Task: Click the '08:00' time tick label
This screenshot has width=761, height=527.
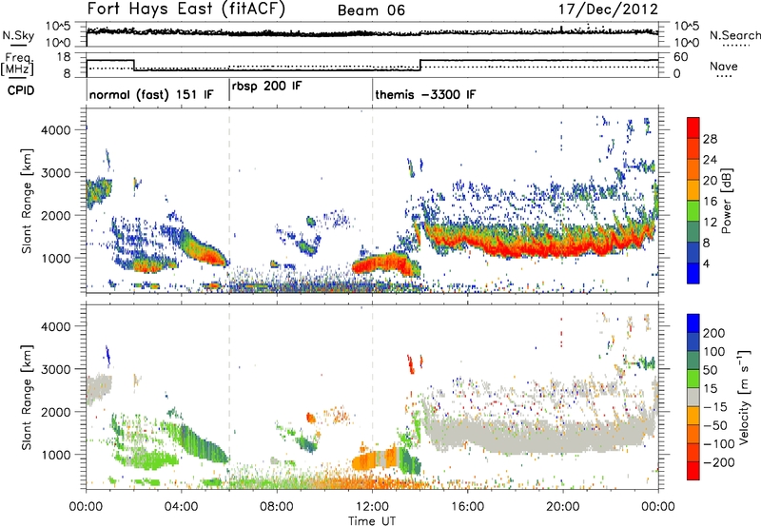Action: 277,507
